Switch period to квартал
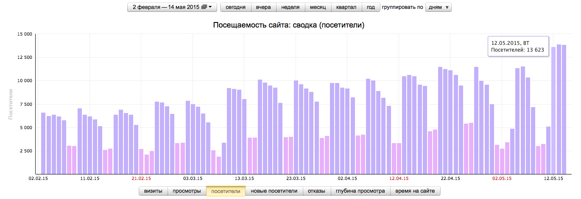 [x=346, y=7]
